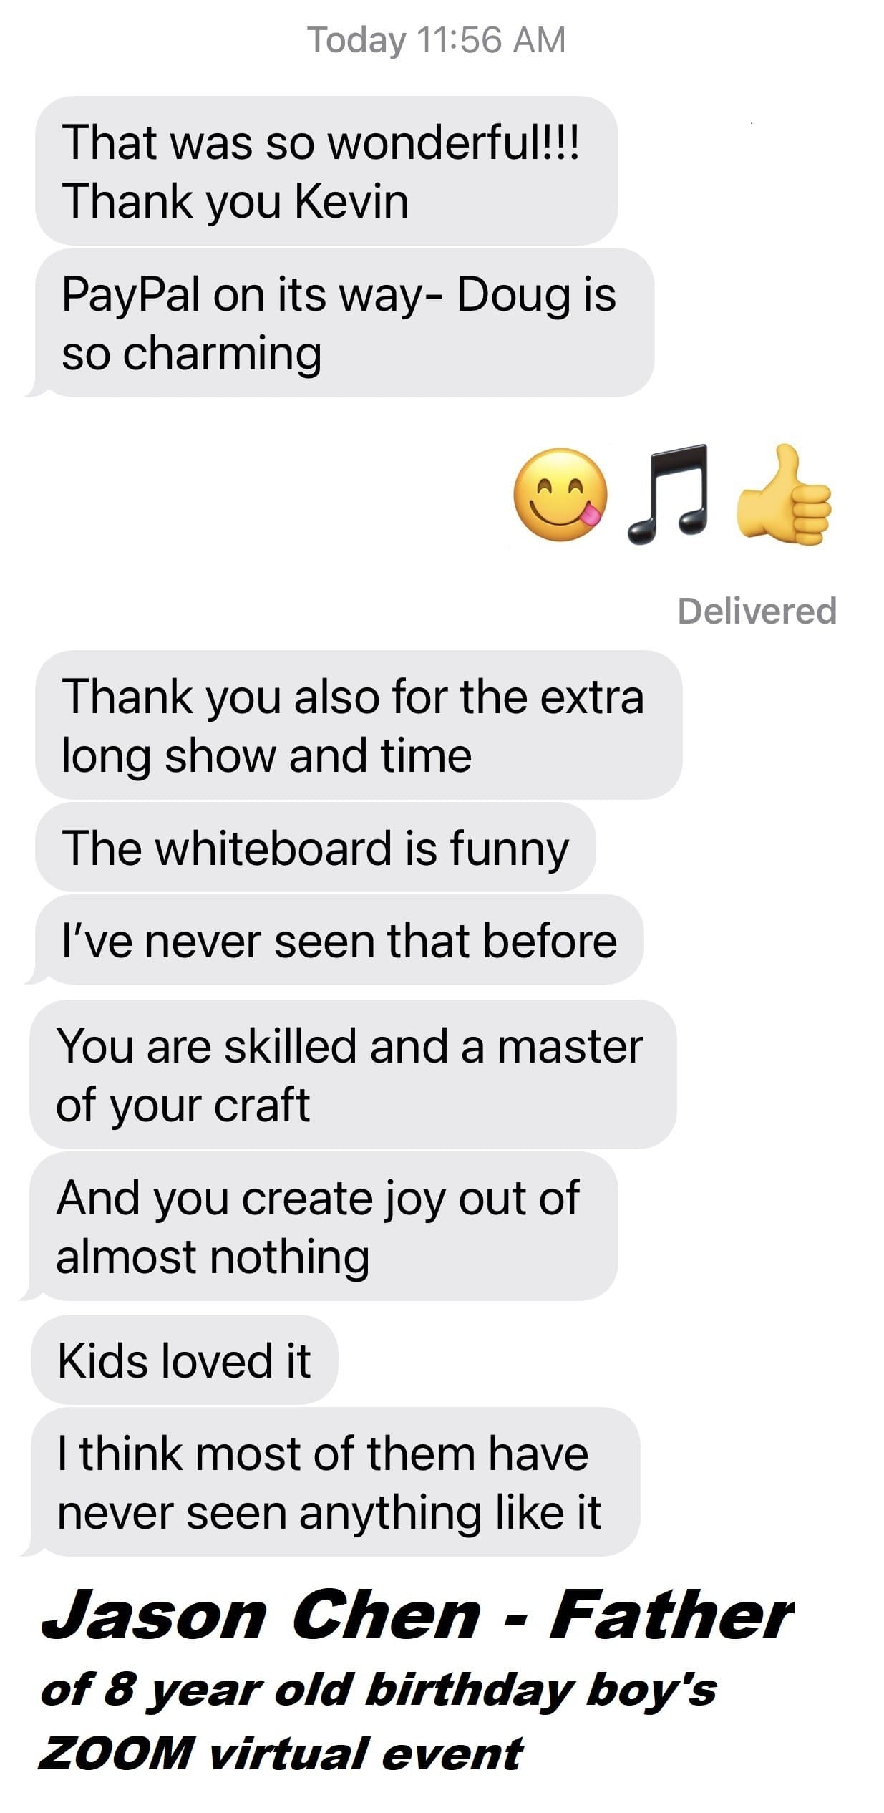Tap the thumbs up emoji
This screenshot has height=1813, width=884.
[x=784, y=493]
